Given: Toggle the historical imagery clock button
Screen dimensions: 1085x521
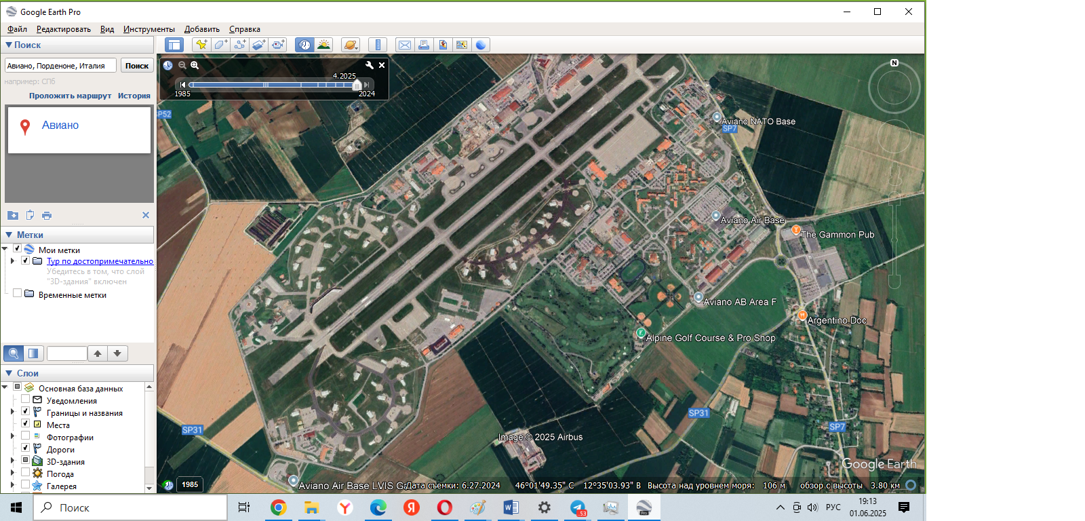Looking at the screenshot, I should (304, 45).
